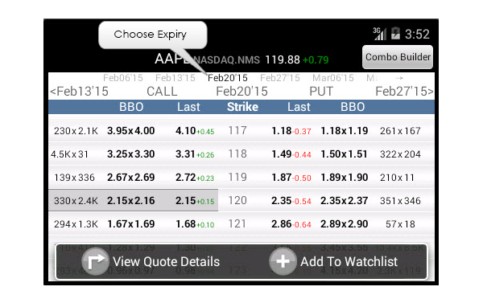Screen dimensions: 483x303
Task: Select the 121 put last price 2.86
Action: (x=281, y=224)
